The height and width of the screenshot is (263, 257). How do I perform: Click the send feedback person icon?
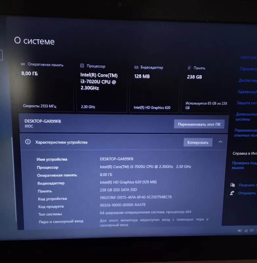point(232,193)
